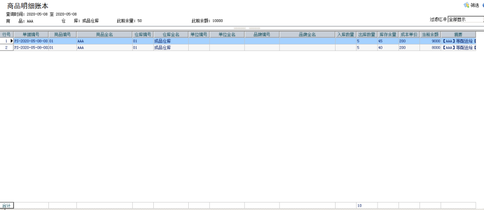The image size is (484, 210).
Task: Click the 仓库全名 column header
Action: (170, 34)
